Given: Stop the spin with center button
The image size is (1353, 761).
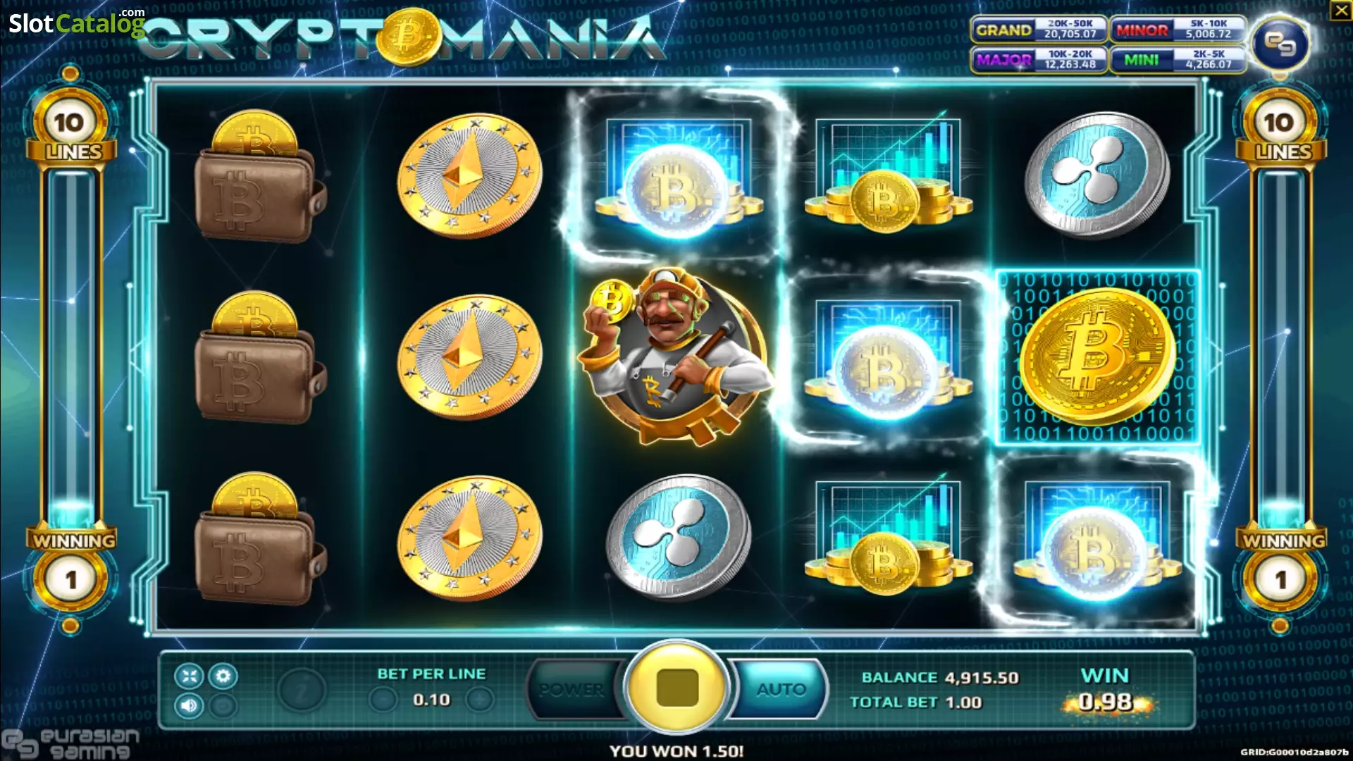Looking at the screenshot, I should (x=677, y=687).
